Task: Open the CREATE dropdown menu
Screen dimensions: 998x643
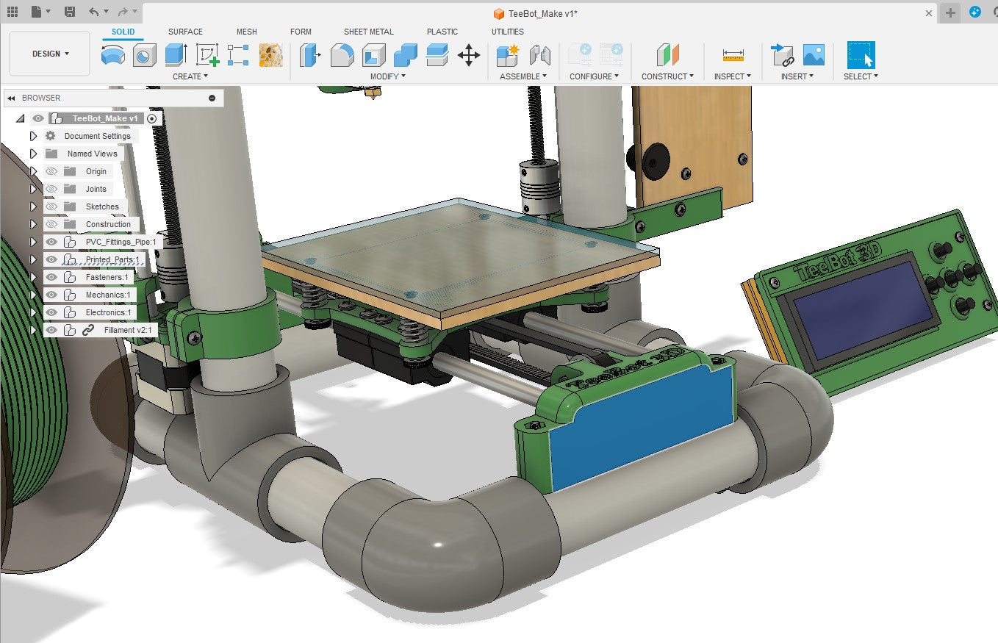Action: [x=190, y=76]
